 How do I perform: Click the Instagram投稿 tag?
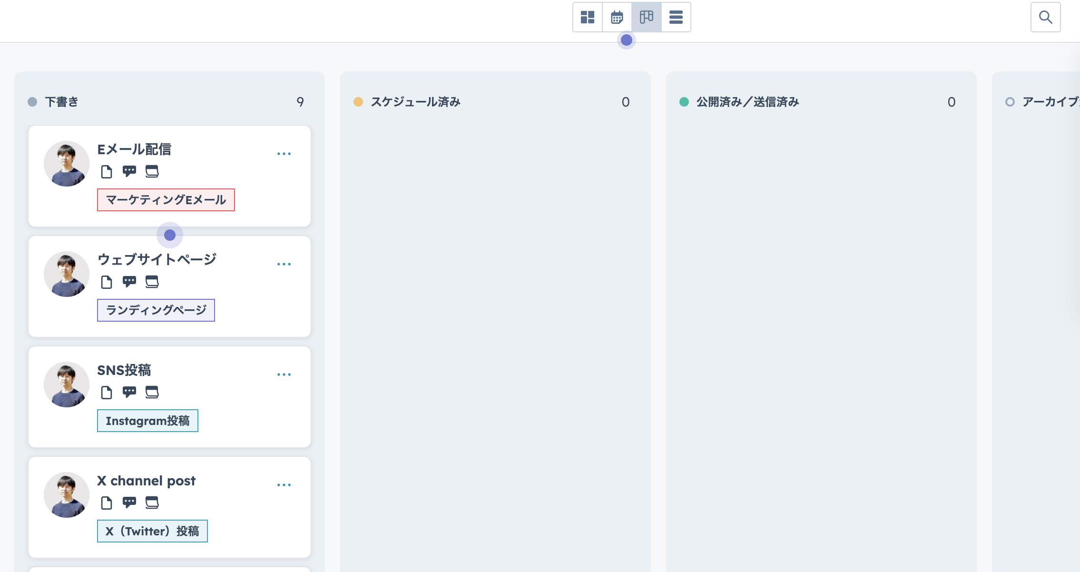point(147,421)
